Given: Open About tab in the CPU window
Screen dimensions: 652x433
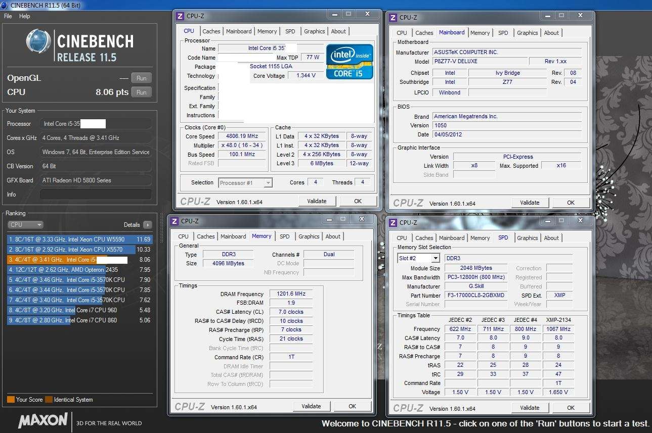Looking at the screenshot, I should (338, 31).
